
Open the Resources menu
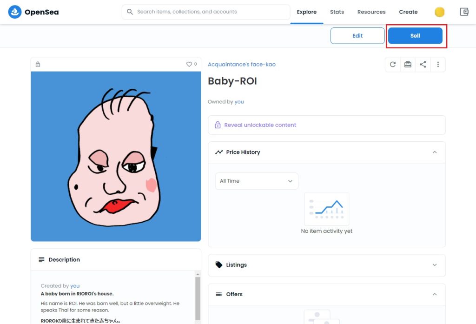pyautogui.click(x=371, y=12)
